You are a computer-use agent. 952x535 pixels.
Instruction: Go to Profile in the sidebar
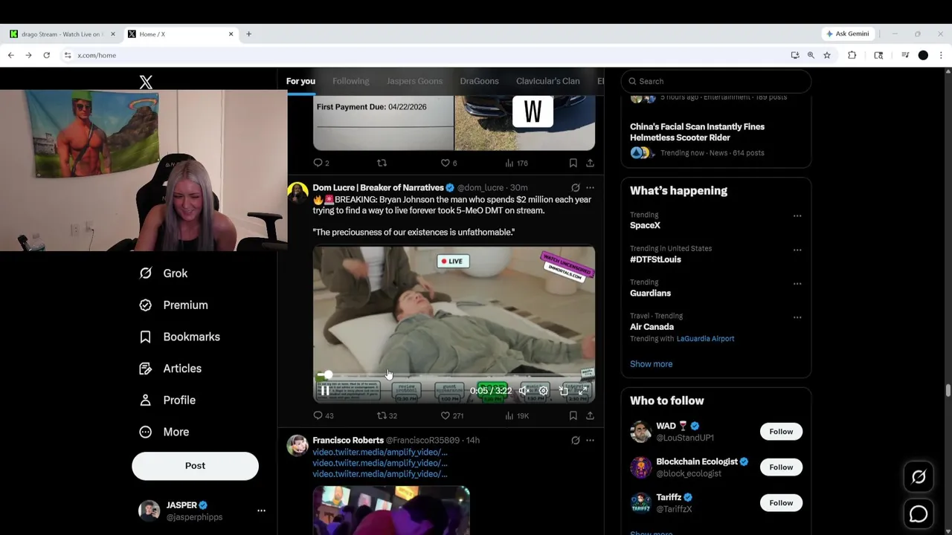167,400
